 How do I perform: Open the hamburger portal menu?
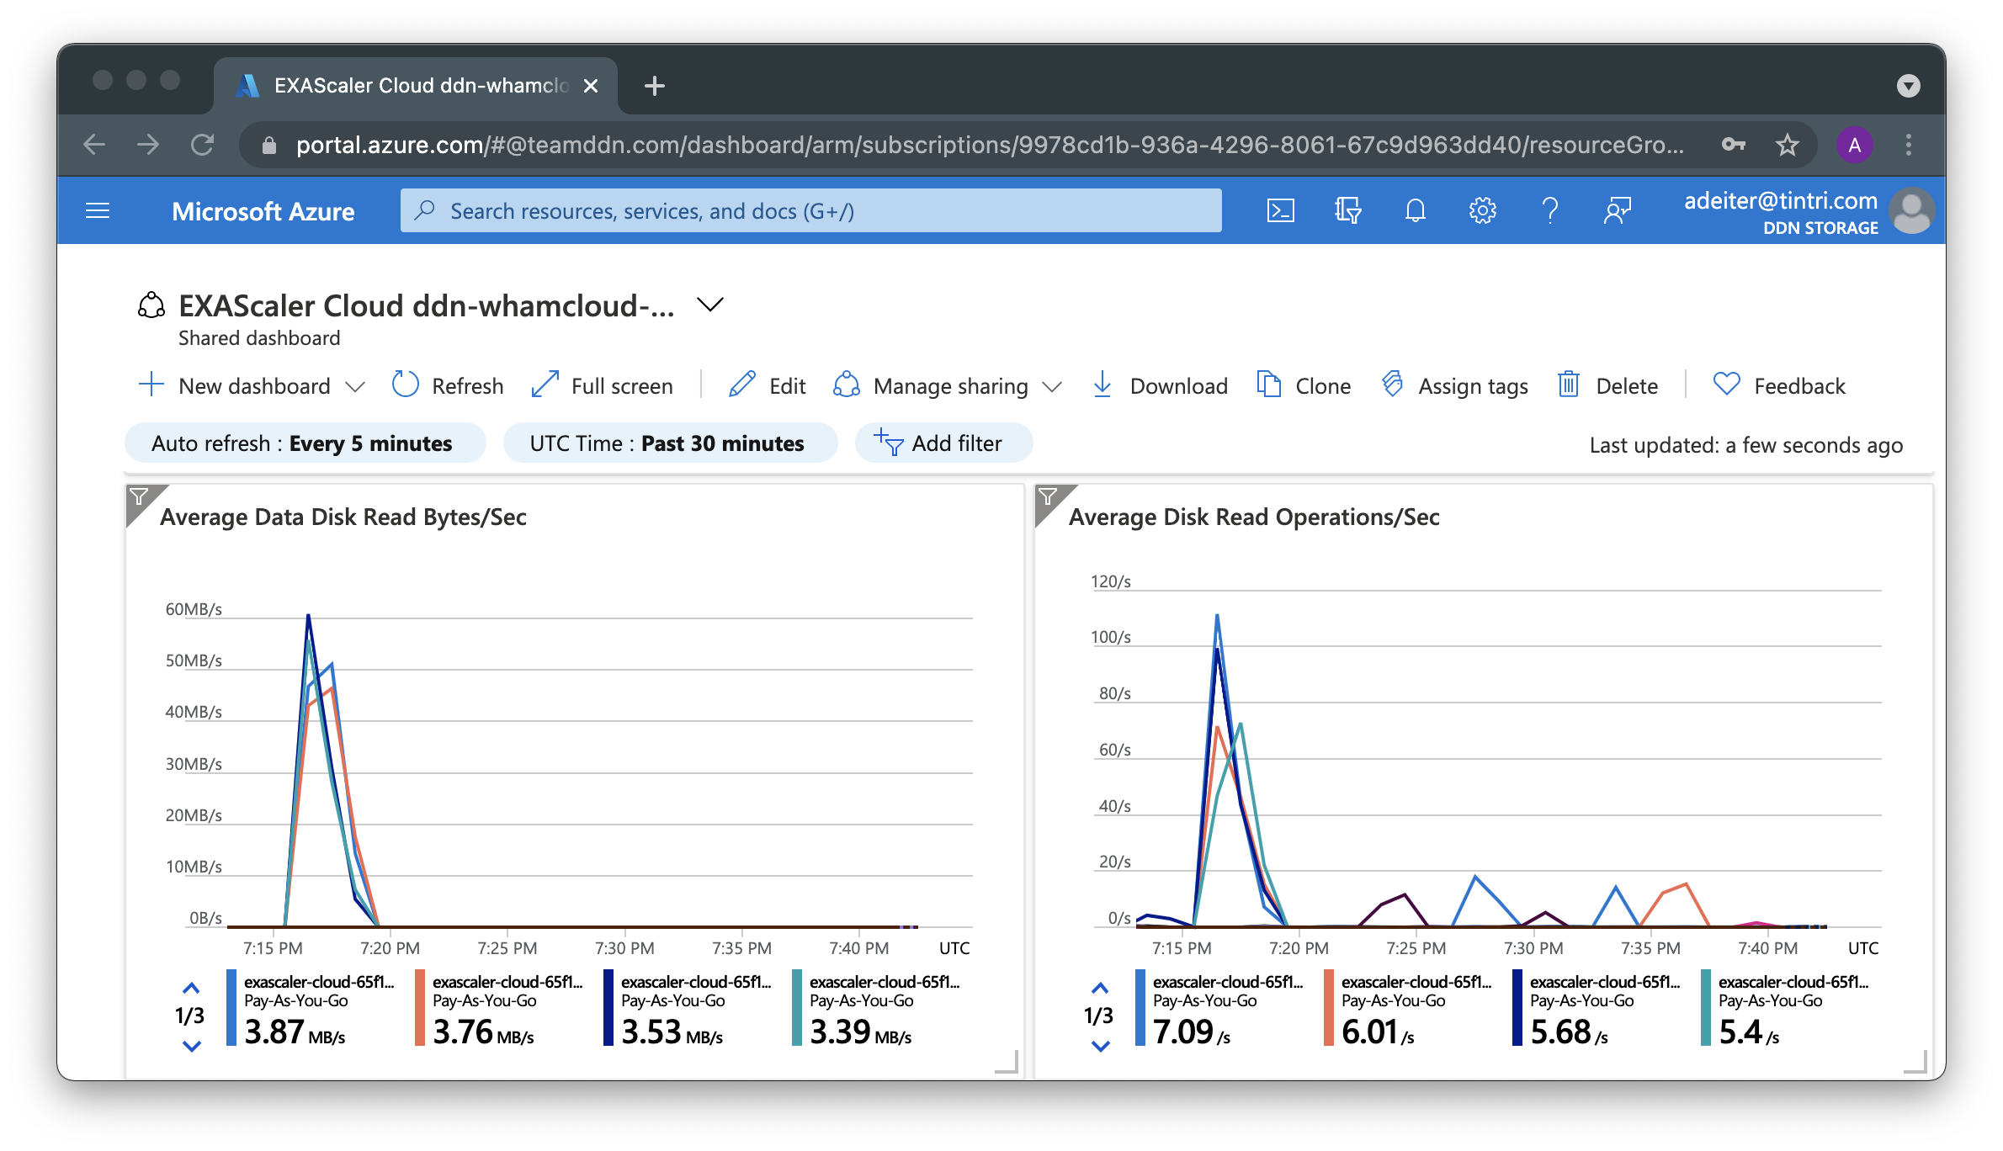pyautogui.click(x=98, y=210)
